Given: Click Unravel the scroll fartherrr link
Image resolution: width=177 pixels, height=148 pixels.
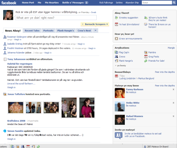Looking at the screenshot, I should 21,84.
